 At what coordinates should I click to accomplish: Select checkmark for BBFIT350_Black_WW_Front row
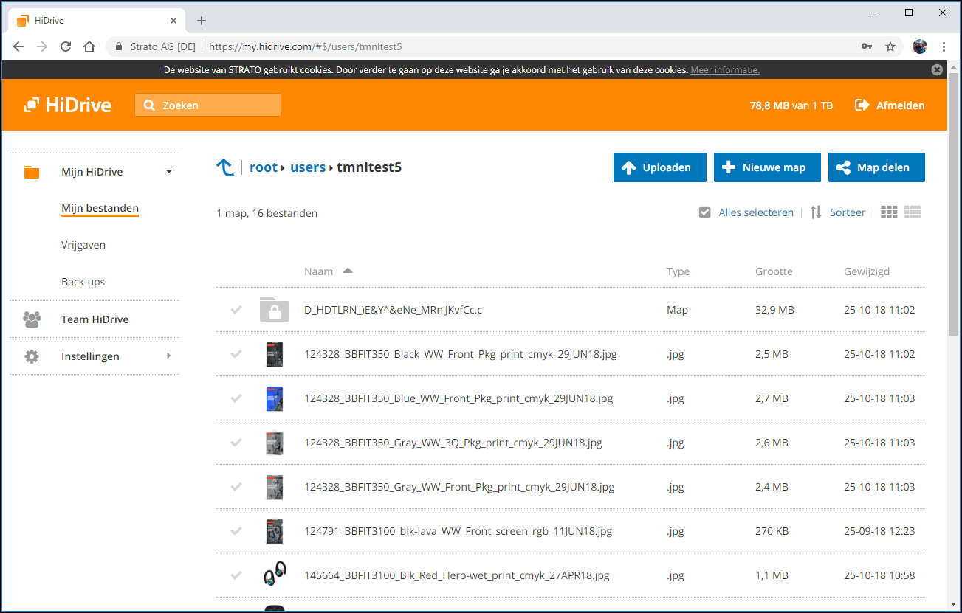236,354
